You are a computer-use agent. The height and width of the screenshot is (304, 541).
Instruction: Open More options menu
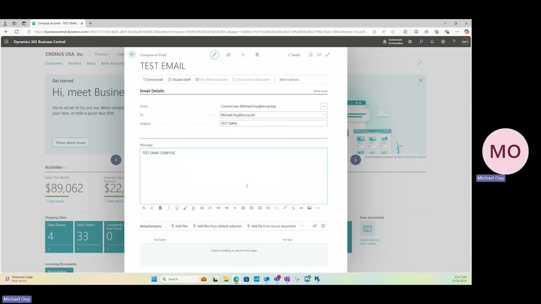coord(289,79)
